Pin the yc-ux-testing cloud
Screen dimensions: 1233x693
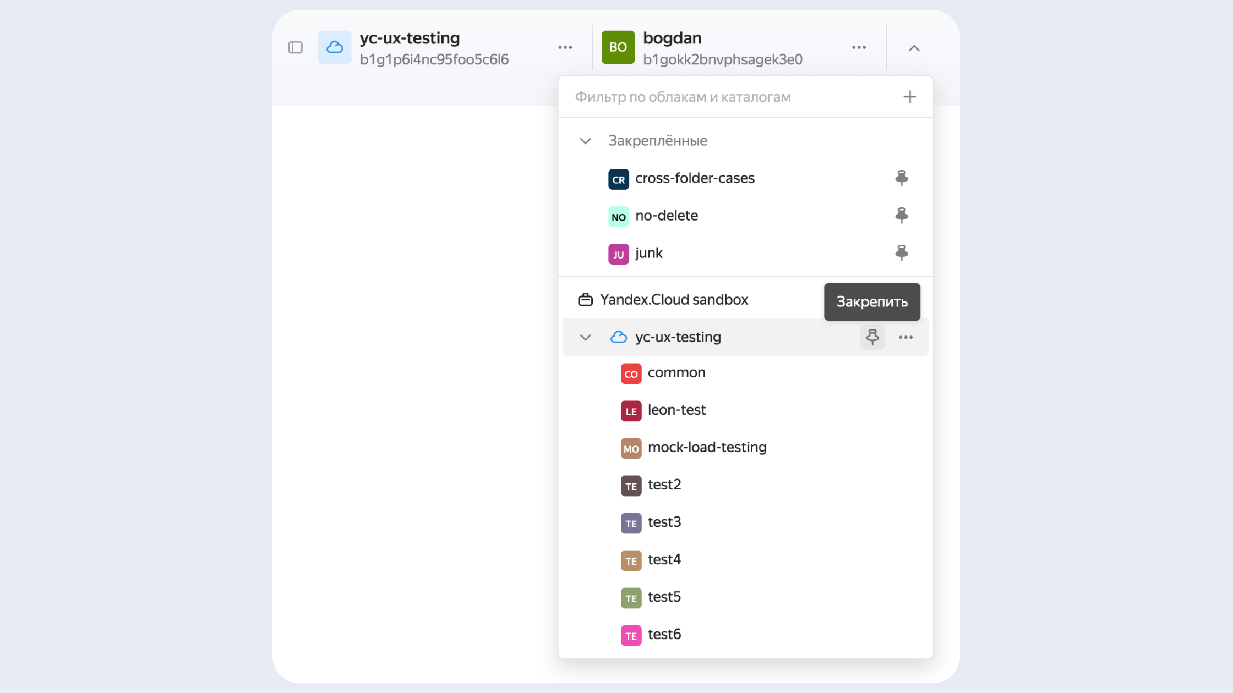pos(872,337)
